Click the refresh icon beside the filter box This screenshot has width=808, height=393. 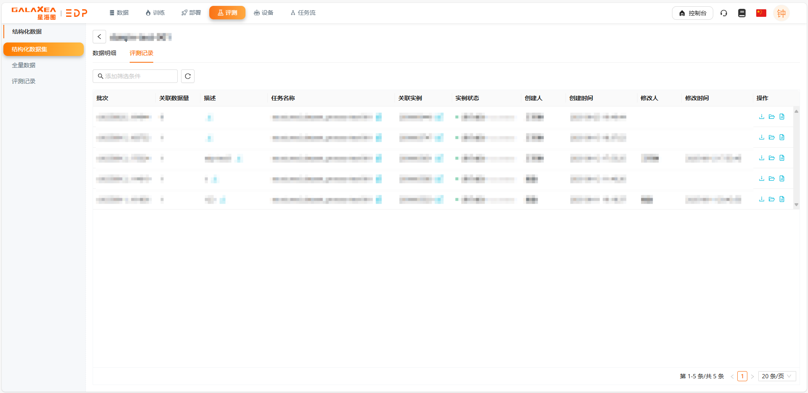coord(188,76)
